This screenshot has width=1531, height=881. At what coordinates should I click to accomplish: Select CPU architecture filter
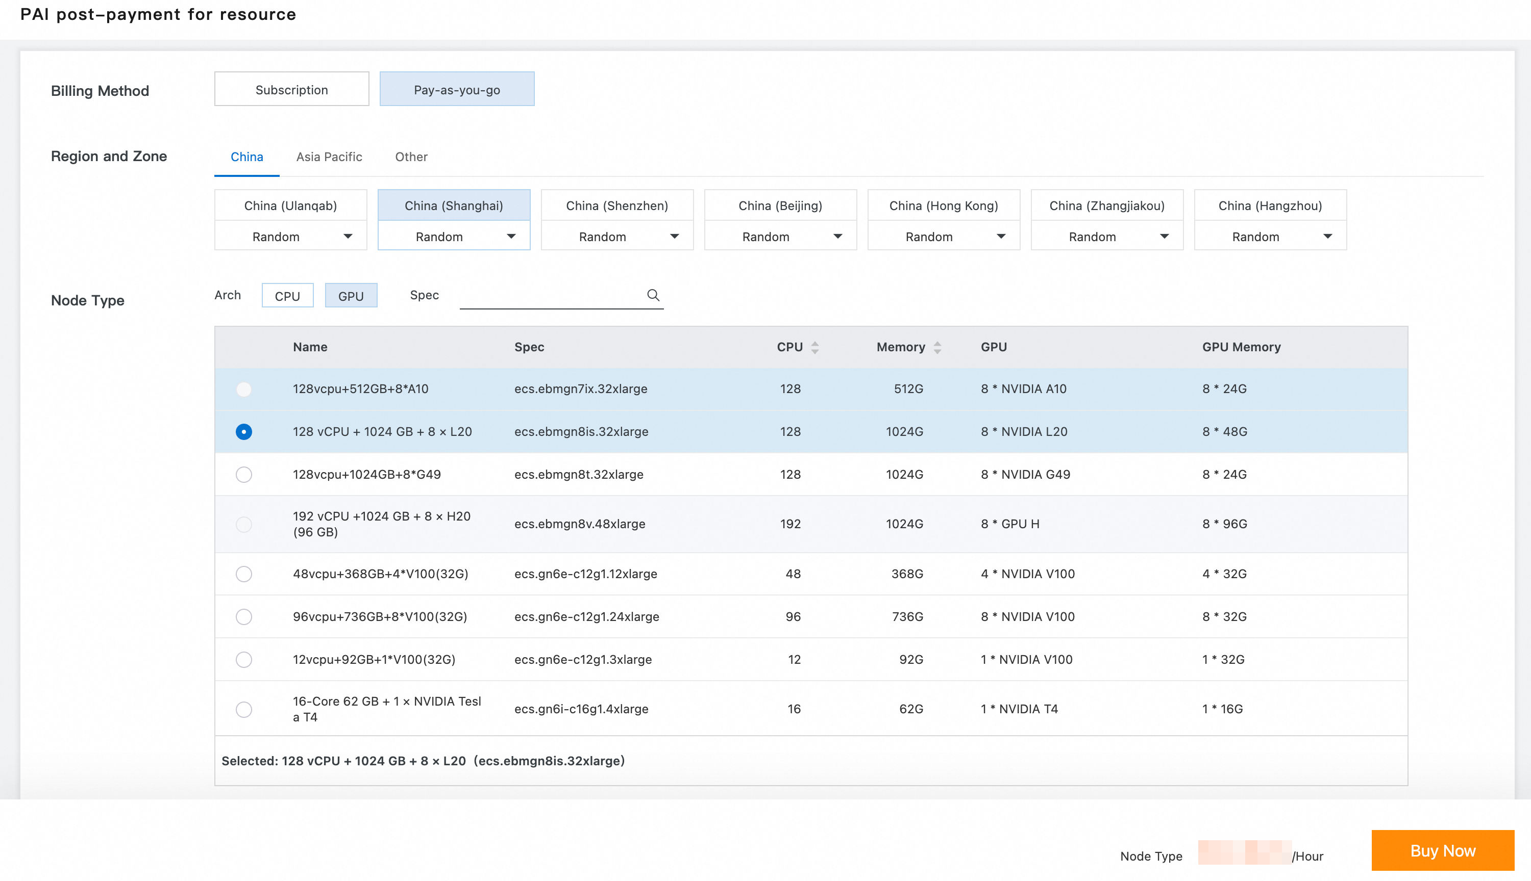(x=287, y=296)
